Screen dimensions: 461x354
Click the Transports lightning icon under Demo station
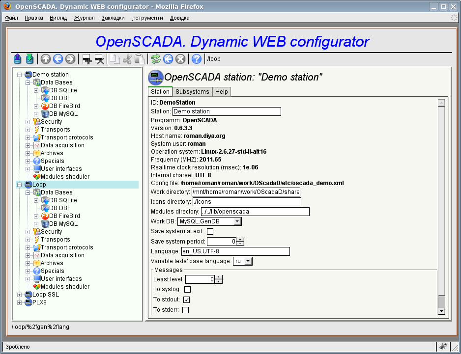pyautogui.click(x=37, y=130)
